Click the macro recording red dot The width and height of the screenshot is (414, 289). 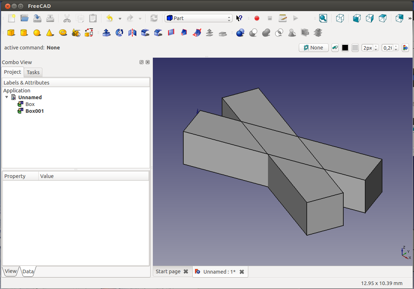tap(257, 18)
